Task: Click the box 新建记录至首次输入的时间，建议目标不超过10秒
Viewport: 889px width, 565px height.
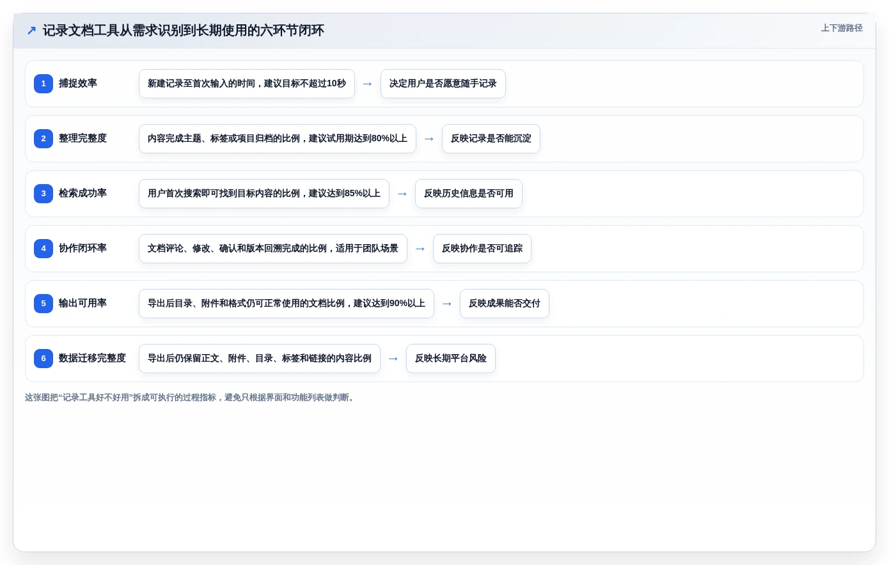Action: [247, 84]
